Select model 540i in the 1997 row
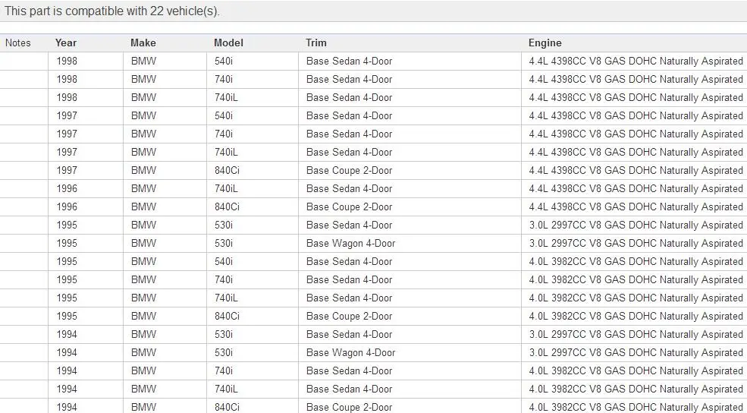This screenshot has width=747, height=413. [224, 115]
